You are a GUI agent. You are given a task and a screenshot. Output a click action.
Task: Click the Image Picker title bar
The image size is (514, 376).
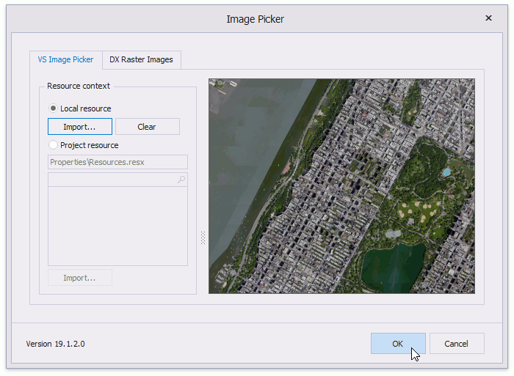(x=255, y=19)
